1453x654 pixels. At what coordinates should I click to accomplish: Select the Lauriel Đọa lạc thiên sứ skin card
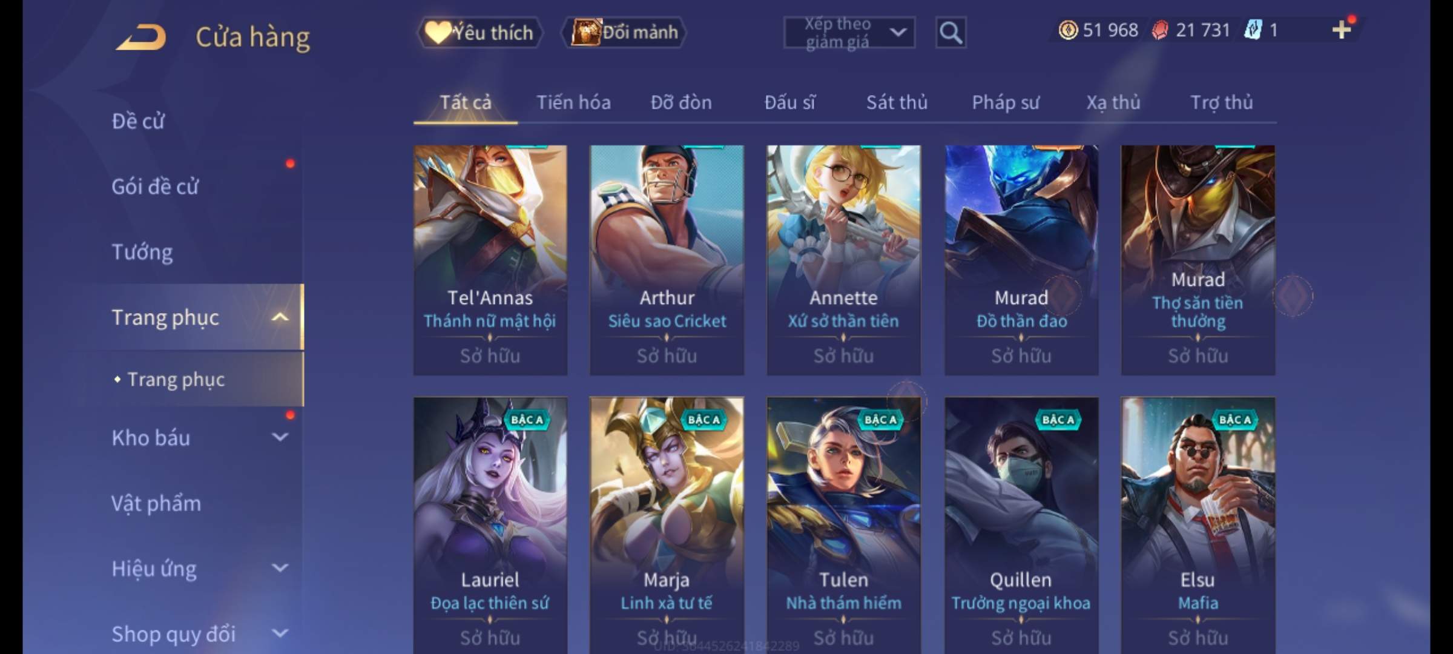[x=490, y=525]
